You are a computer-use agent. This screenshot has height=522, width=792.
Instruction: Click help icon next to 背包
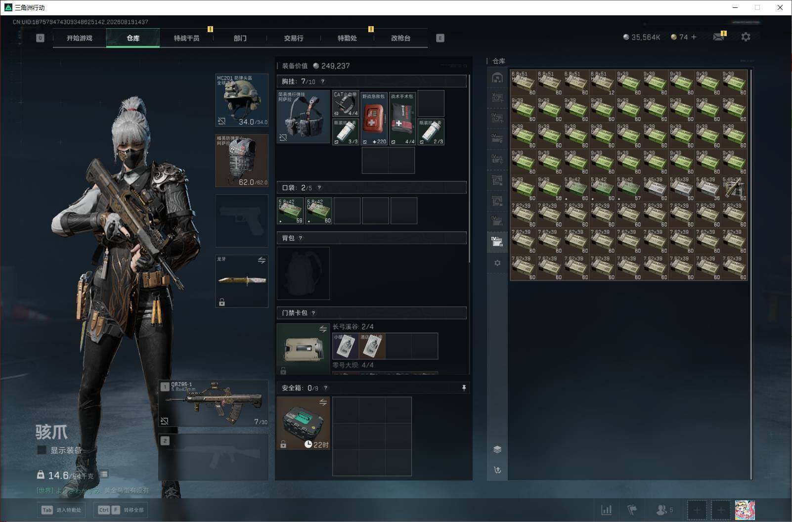tap(301, 238)
